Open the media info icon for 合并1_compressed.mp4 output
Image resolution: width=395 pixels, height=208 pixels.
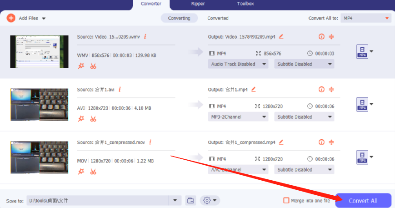click(x=321, y=142)
